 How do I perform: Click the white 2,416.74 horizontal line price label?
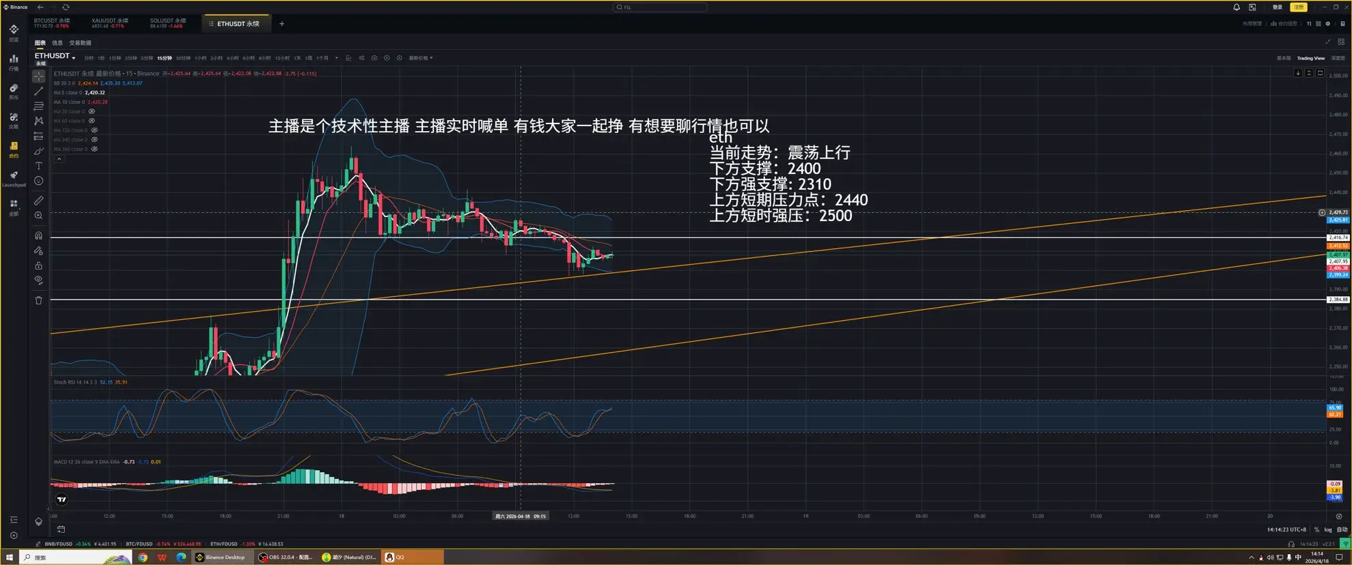tap(1338, 237)
